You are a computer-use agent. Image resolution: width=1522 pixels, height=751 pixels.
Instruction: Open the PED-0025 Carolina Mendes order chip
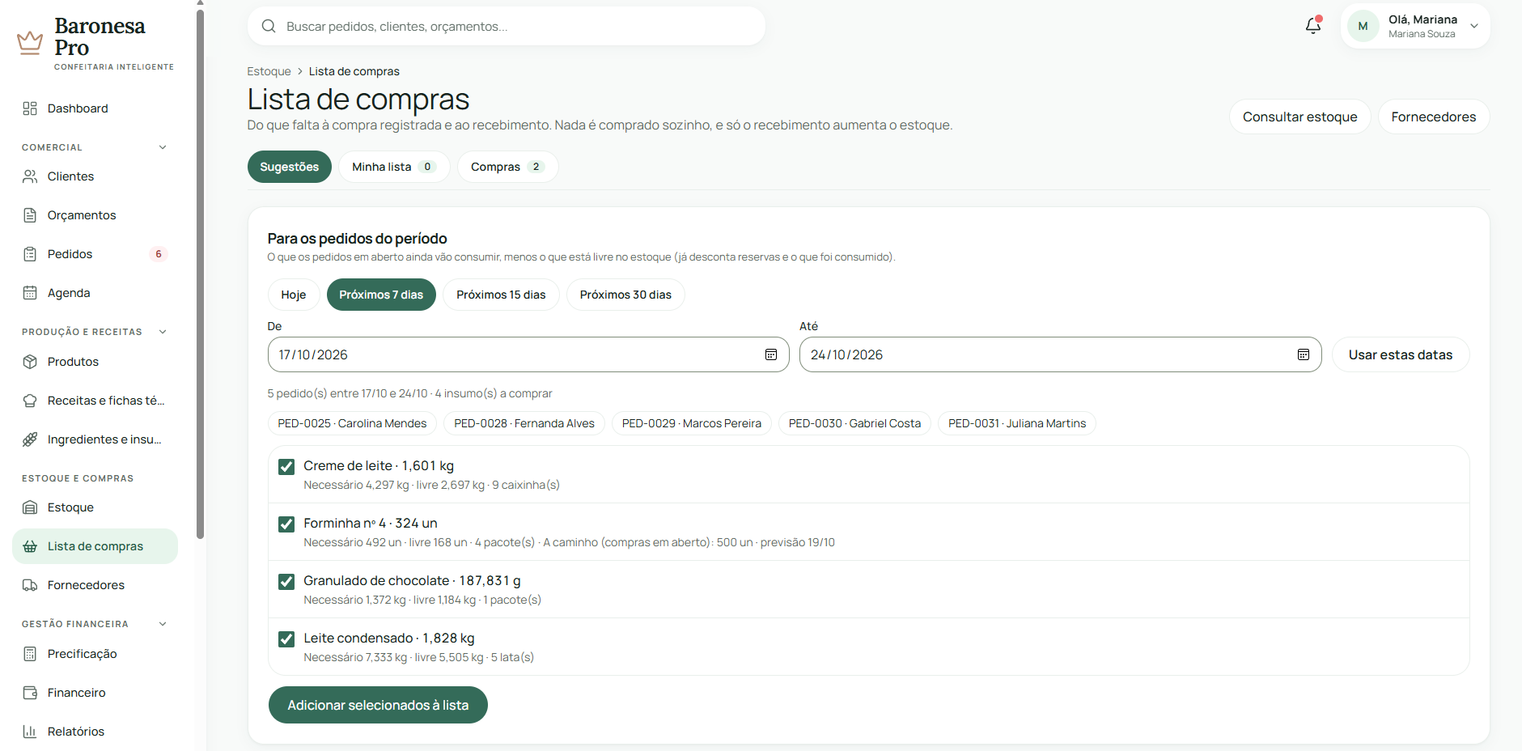click(352, 423)
